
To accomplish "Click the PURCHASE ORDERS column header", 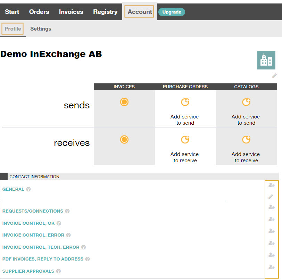I will click(x=185, y=87).
